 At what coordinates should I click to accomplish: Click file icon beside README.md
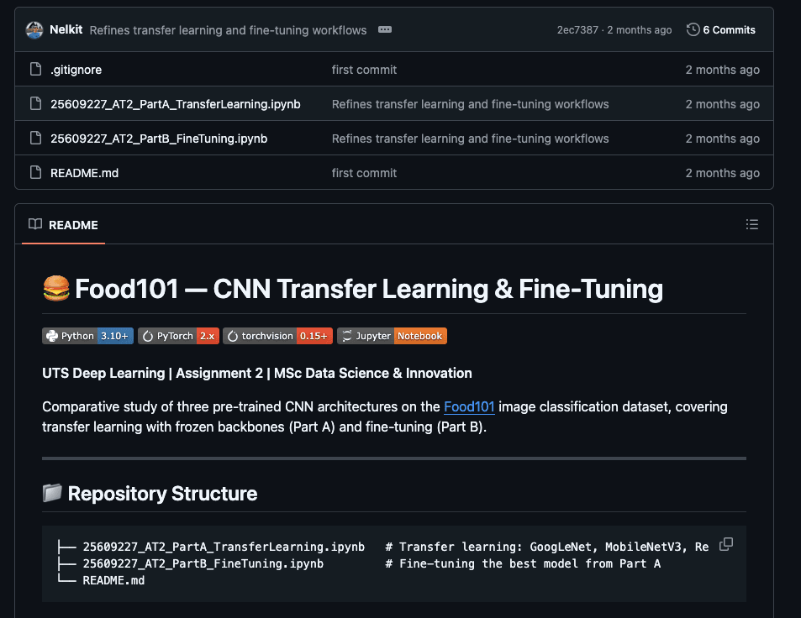coord(35,172)
